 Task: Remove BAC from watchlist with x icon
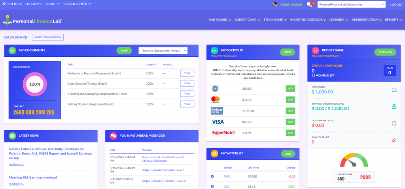tap(212, 186)
